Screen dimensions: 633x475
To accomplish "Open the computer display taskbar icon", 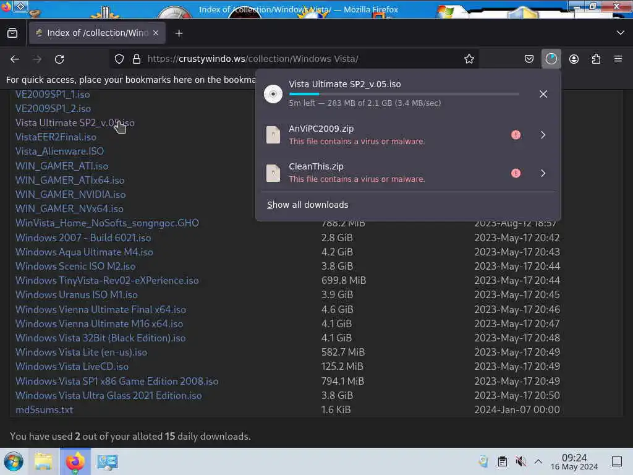I will point(107,461).
